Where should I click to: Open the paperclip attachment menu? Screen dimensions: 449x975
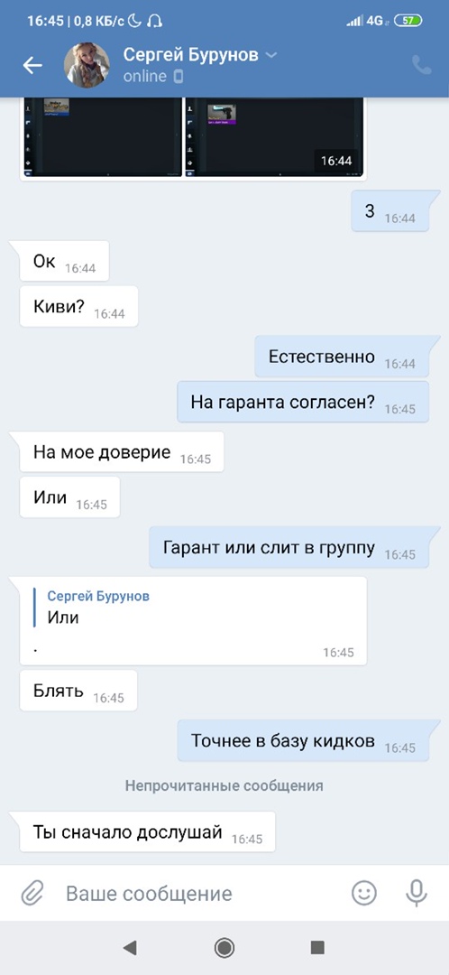32,894
